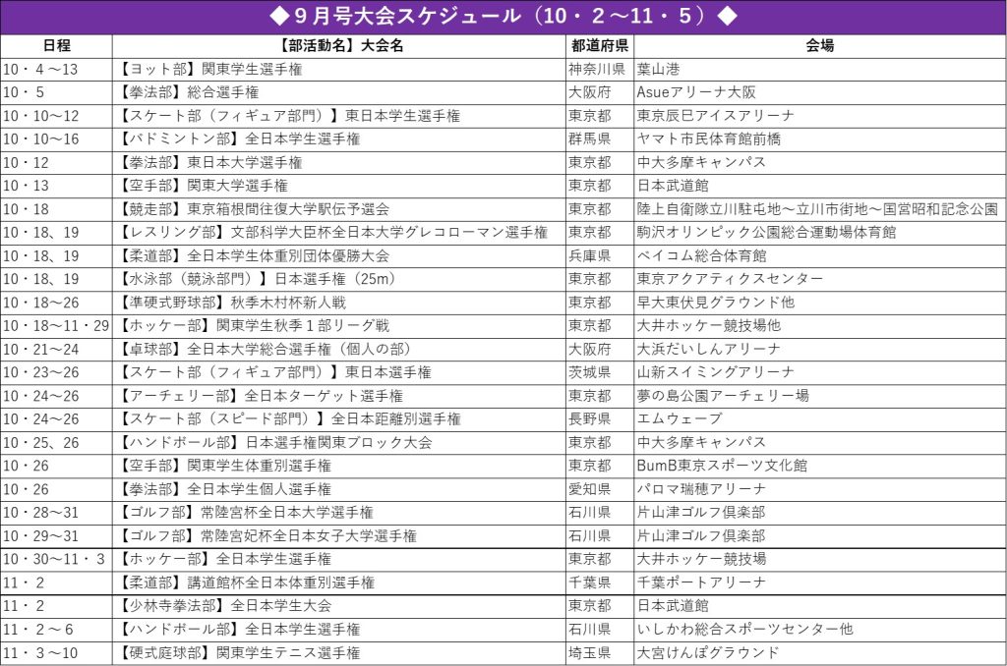Select the パロマ瑞穂アリーナ venue cell
Viewport: 1007px width, 666px height.
click(702, 489)
